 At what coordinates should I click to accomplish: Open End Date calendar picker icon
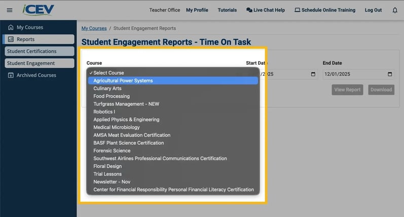390,74
